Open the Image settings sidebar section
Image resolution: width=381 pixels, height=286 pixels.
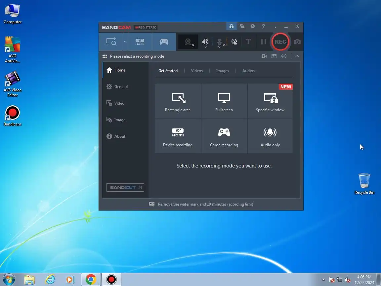pos(126,119)
